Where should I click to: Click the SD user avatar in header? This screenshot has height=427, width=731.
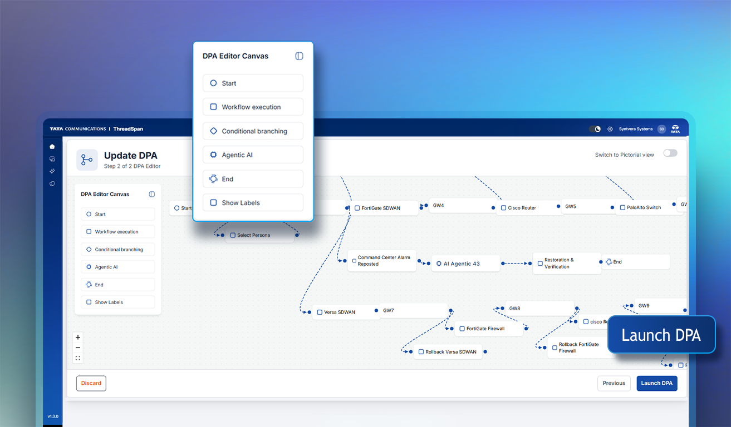pos(661,129)
